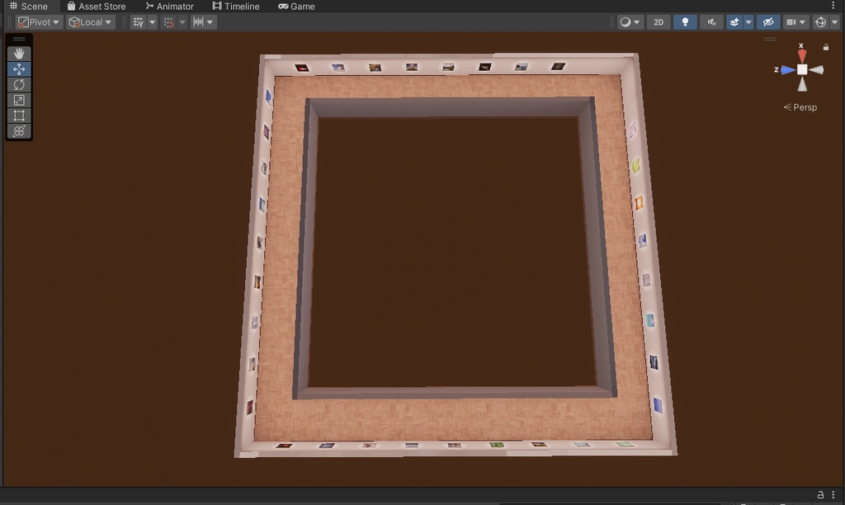Open scene camera settings dropdown
Screen dimensions: 845x505
click(795, 22)
